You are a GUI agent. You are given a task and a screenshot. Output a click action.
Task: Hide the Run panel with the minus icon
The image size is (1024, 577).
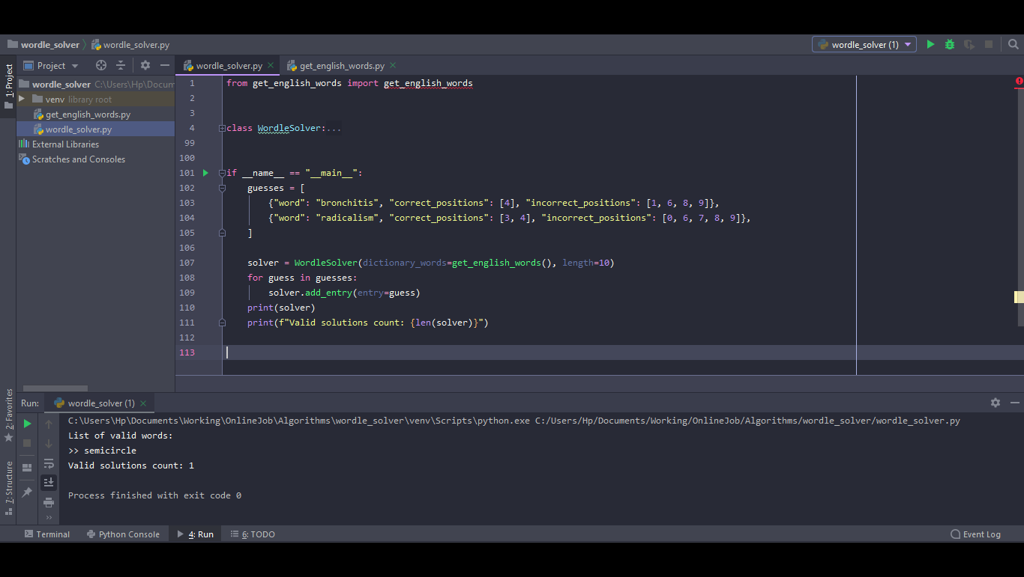click(1014, 403)
